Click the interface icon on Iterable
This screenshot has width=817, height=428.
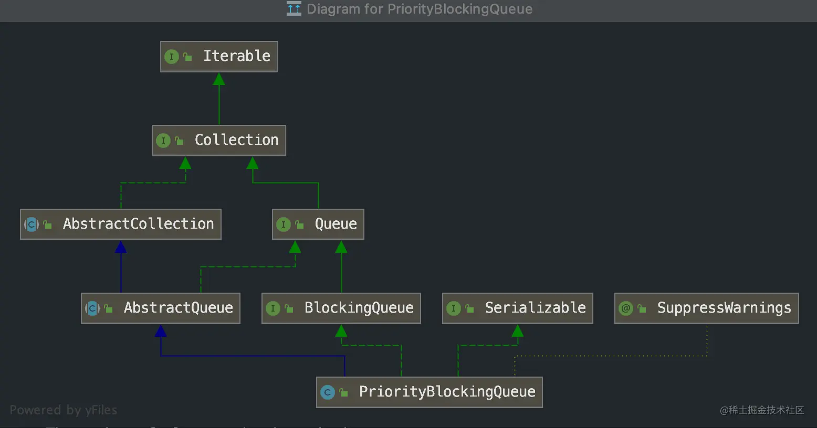[172, 57]
